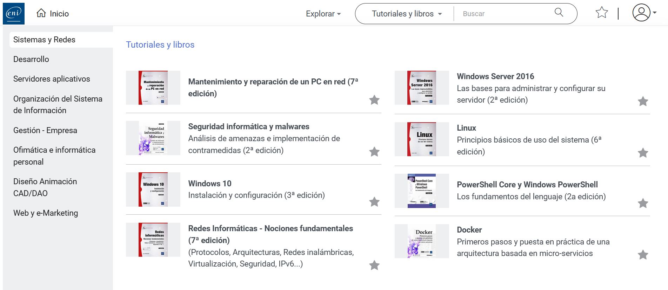Click the Redes informáticas cover thumbnail
Viewport: 668px width, 290px height.
(x=153, y=240)
